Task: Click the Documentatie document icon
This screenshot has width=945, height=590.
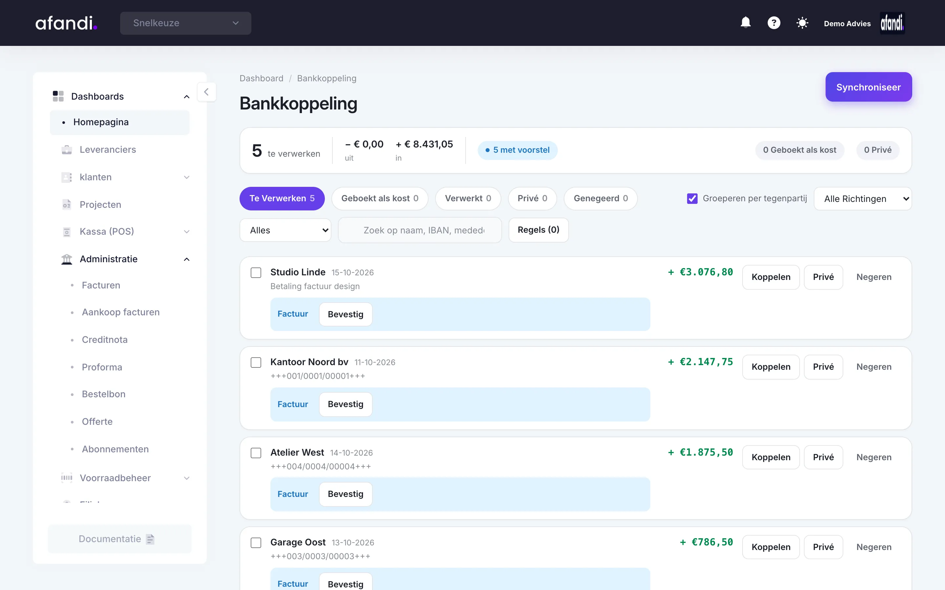Action: (150, 539)
